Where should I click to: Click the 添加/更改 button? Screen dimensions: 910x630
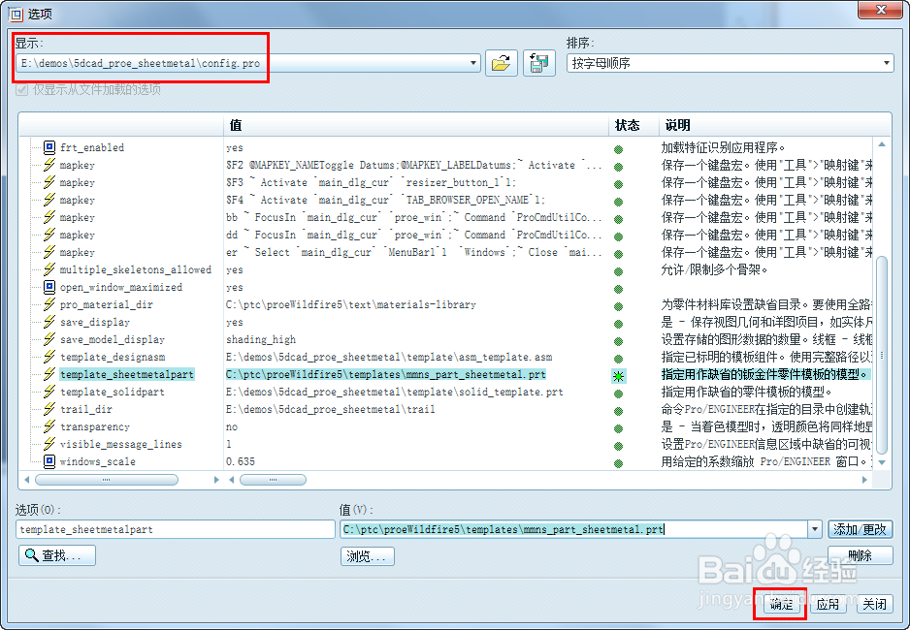click(861, 528)
